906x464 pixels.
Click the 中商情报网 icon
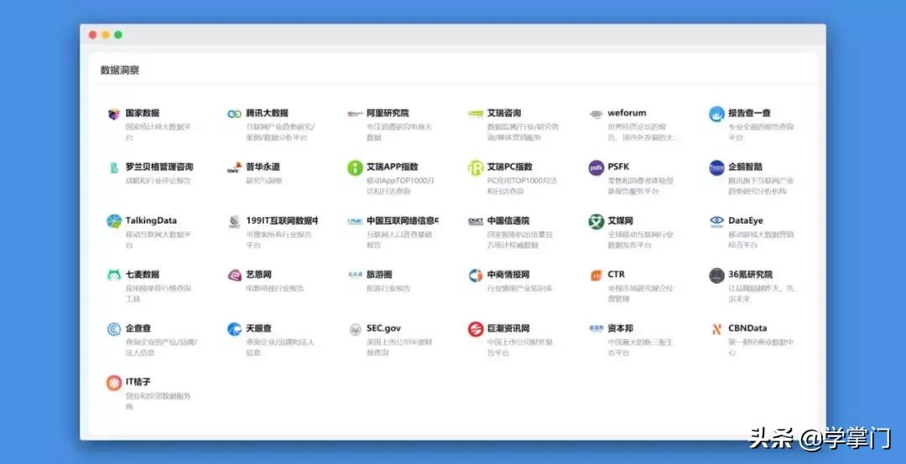(476, 275)
